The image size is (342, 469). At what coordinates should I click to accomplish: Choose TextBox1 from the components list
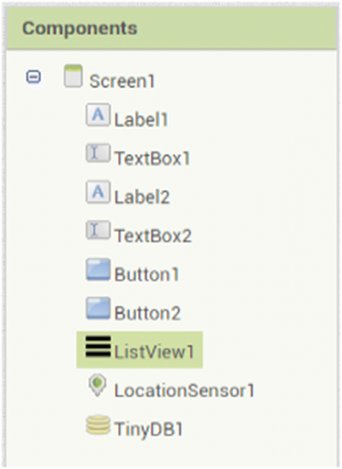click(152, 159)
